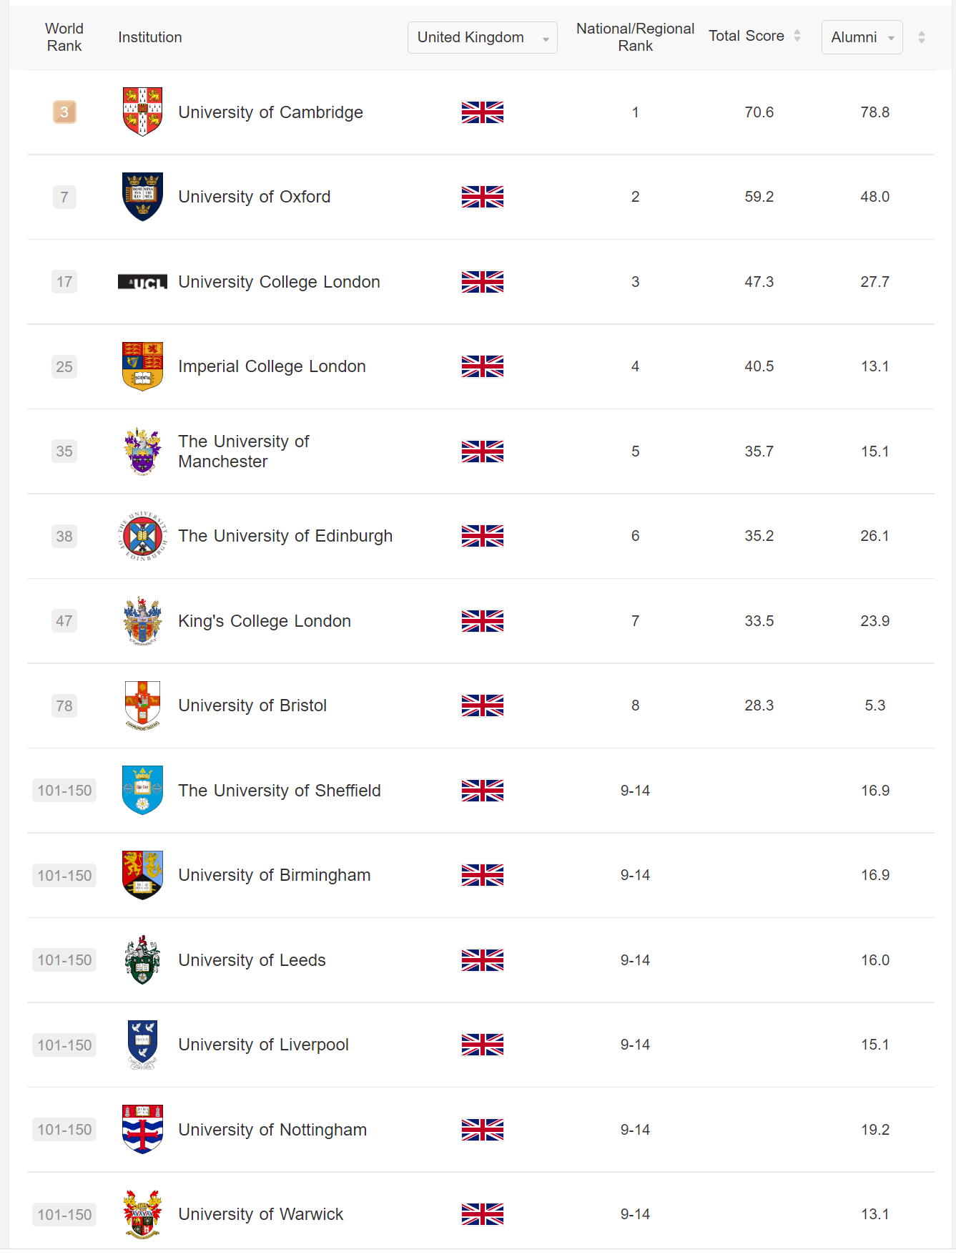Viewport: 956px width, 1255px height.
Task: Click the University of Liverpool crest logo
Action: 142,1045
